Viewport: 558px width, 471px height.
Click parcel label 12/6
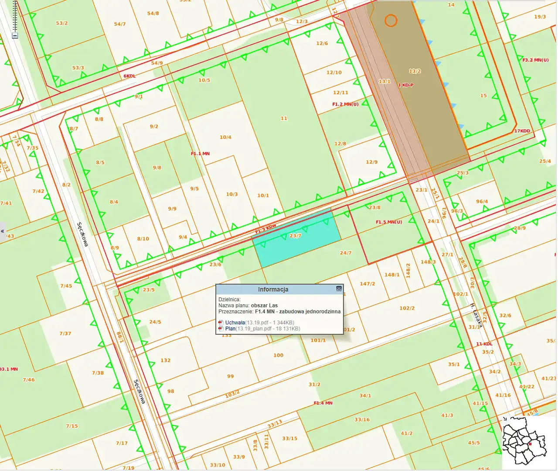tap(322, 43)
